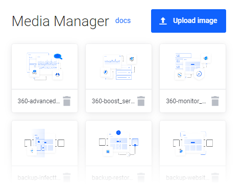Delete the 360-monitor image
245x184 pixels.
pos(215,101)
